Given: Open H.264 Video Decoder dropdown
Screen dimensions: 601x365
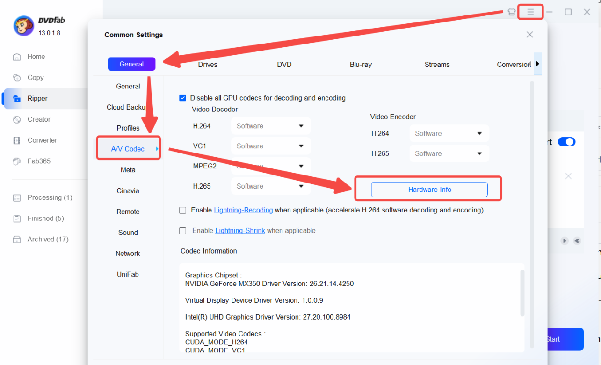Looking at the screenshot, I should point(270,126).
